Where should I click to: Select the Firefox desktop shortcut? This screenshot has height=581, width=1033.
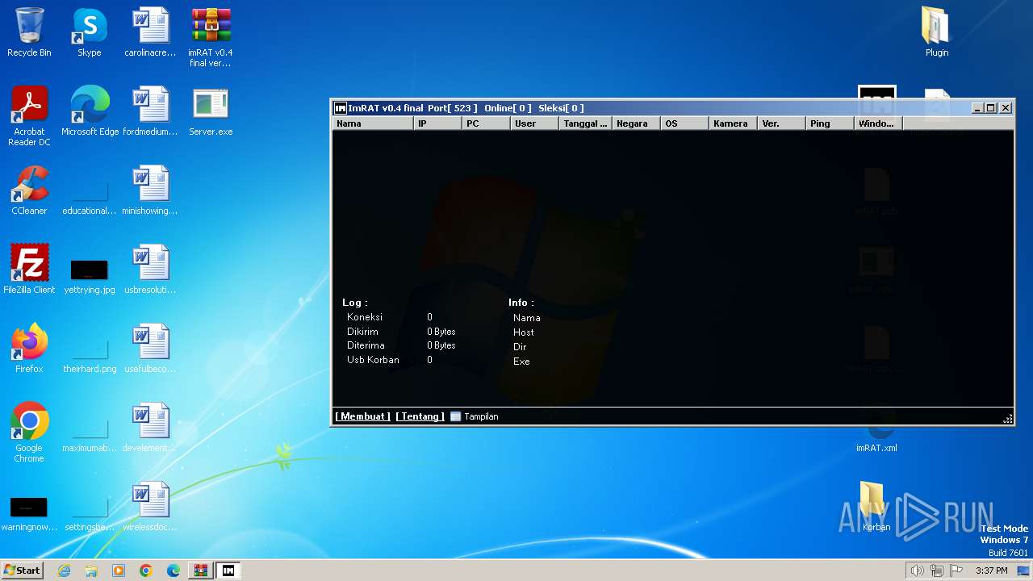[29, 349]
